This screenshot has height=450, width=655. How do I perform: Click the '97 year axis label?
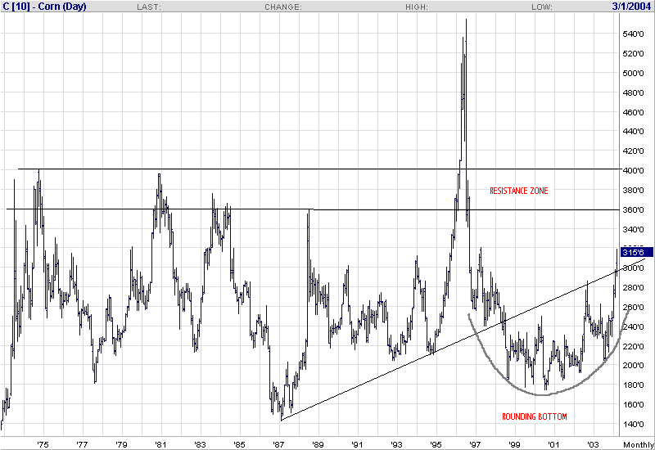coord(475,444)
